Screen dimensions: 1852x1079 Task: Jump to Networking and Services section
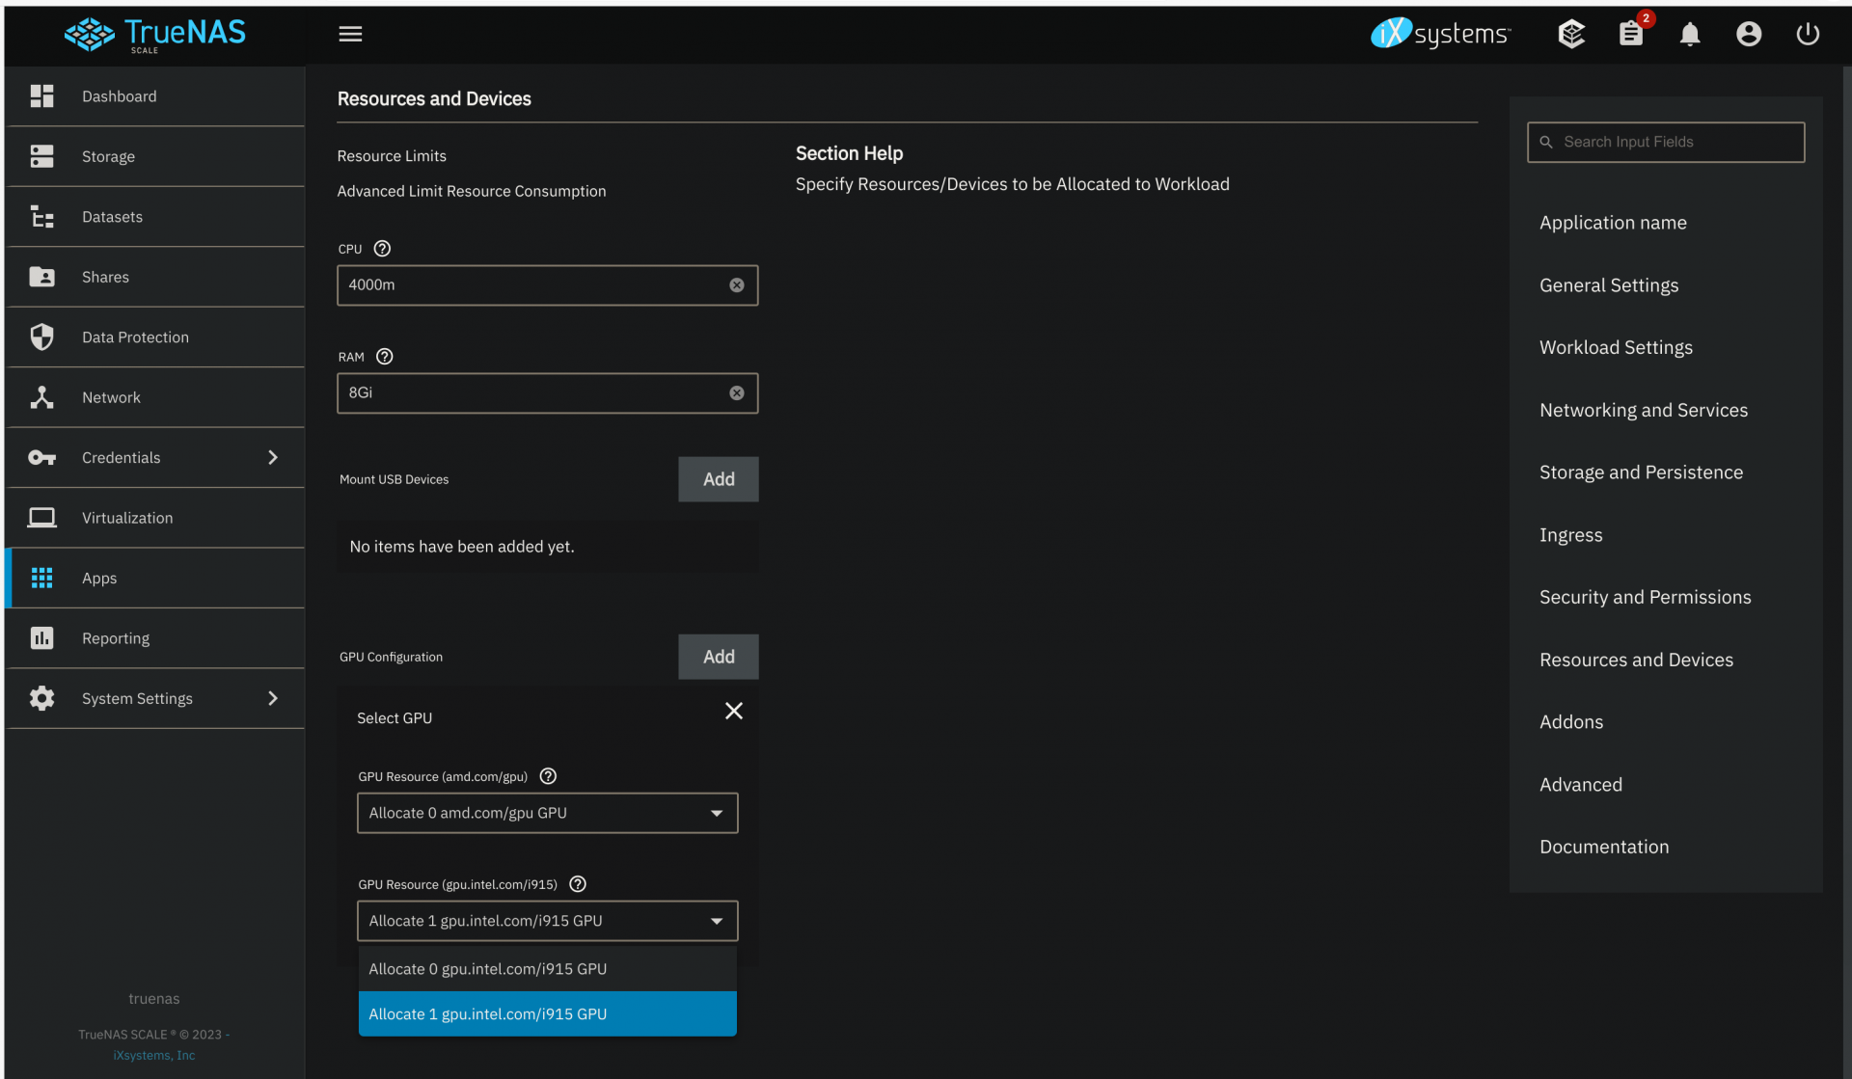point(1643,410)
